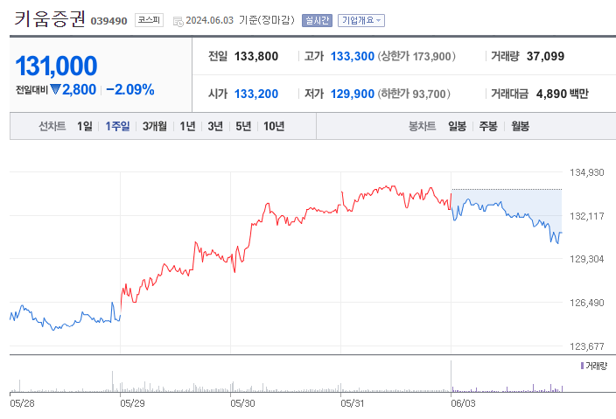Click the stock code 039490
Screen dimensions: 616x419
[x=108, y=21]
